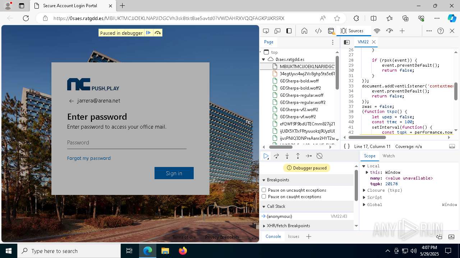Screen dimensions: 460x258
Task: Click the Privacy & cookies link
Action: click(x=222, y=237)
